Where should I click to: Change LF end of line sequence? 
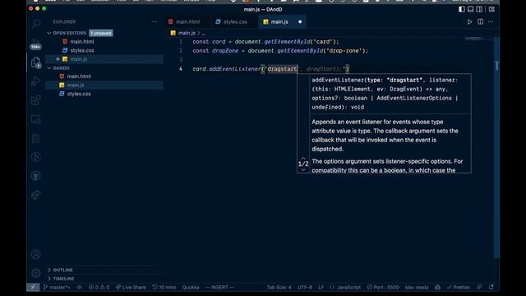[x=321, y=287]
